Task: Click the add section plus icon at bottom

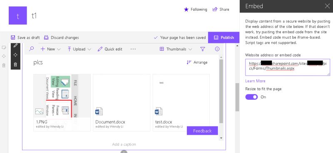Action: coord(124,152)
